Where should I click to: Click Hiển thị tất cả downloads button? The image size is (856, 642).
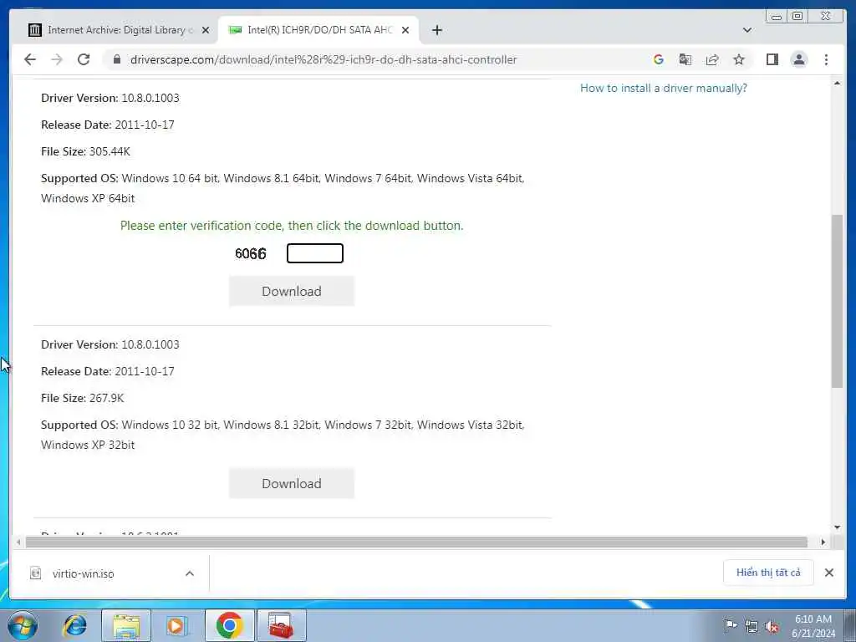(768, 573)
